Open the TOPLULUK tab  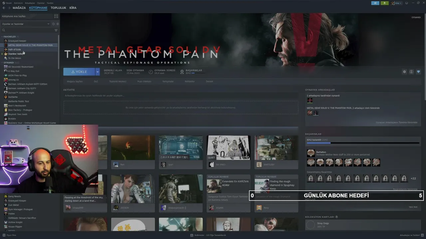click(58, 8)
